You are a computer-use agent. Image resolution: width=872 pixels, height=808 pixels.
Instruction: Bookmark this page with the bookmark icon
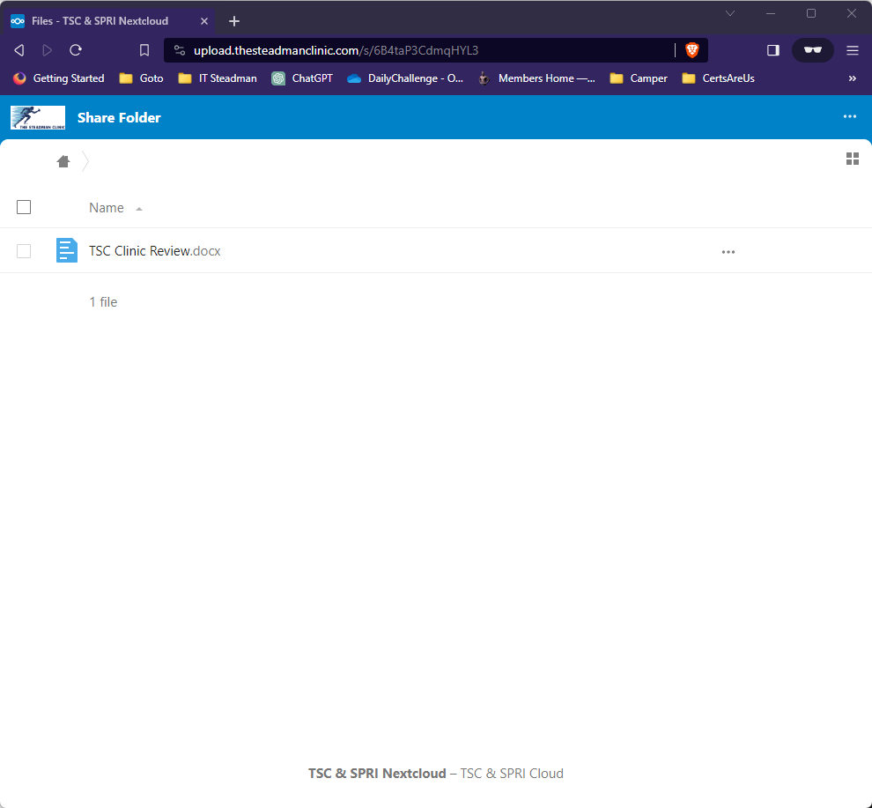(x=144, y=50)
